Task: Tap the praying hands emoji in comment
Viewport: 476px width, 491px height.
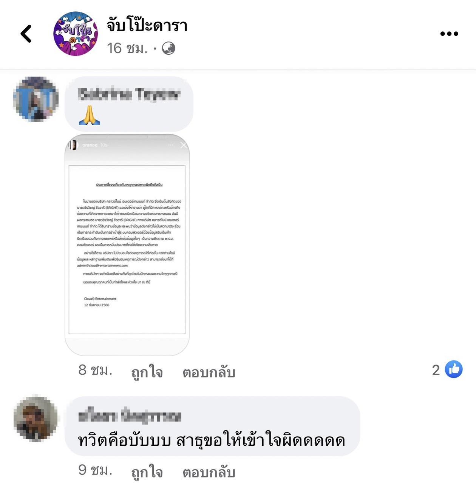Action: (89, 115)
